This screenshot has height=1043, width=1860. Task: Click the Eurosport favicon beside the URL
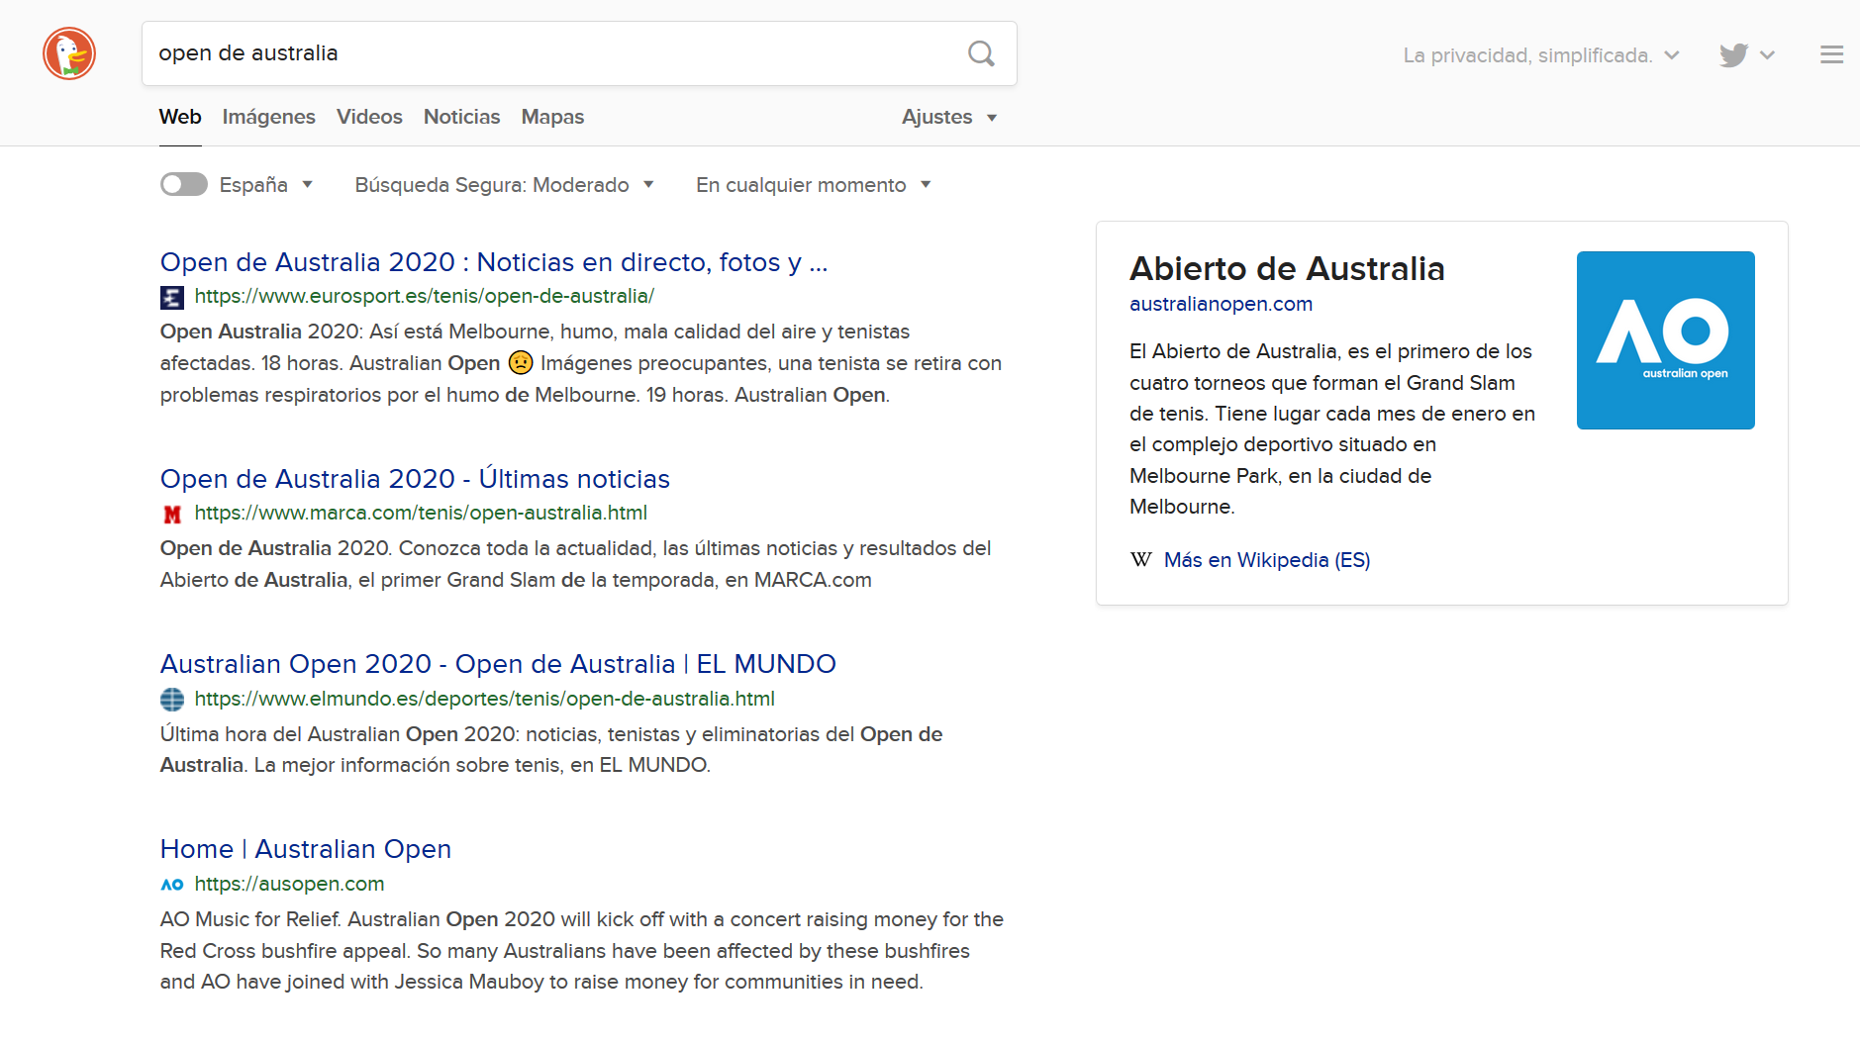[x=172, y=297]
